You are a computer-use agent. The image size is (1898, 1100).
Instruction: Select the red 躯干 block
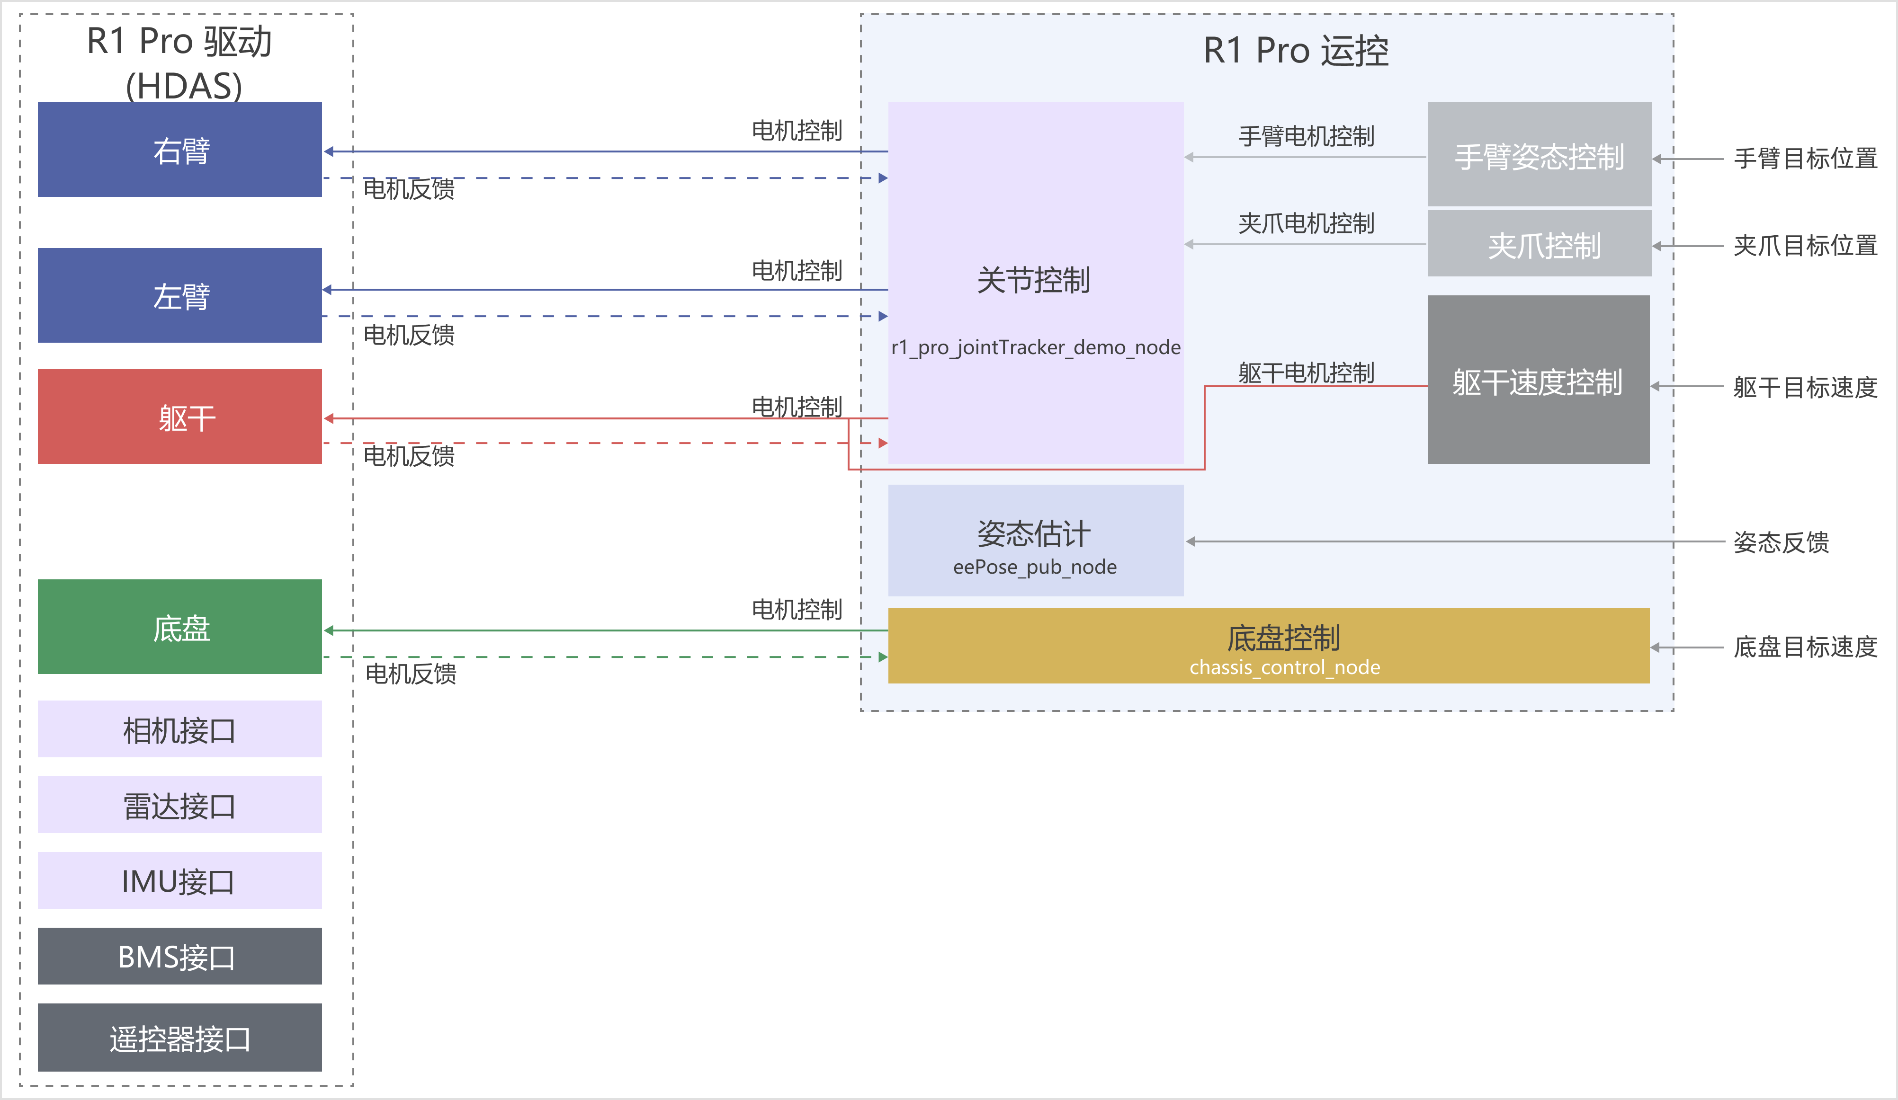click(179, 417)
